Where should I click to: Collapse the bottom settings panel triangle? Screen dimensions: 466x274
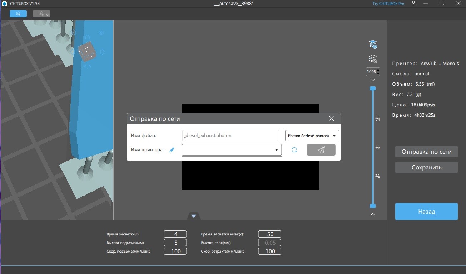point(194,216)
